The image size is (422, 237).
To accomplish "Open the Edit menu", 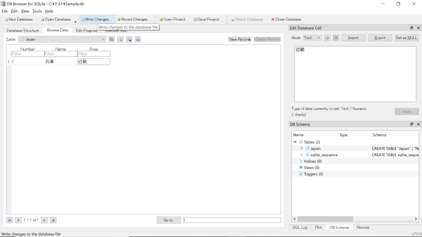I will (14, 11).
